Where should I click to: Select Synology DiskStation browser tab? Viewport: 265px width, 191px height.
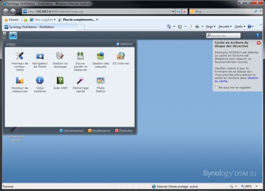tap(40, 27)
